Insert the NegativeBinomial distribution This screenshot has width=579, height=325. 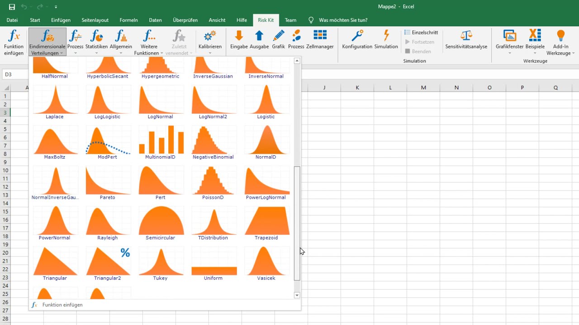tap(213, 143)
